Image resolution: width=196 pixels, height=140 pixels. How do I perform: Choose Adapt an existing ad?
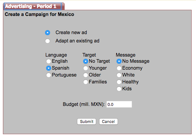coord(48,41)
